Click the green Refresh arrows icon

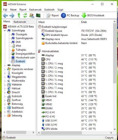[x=25, y=15]
